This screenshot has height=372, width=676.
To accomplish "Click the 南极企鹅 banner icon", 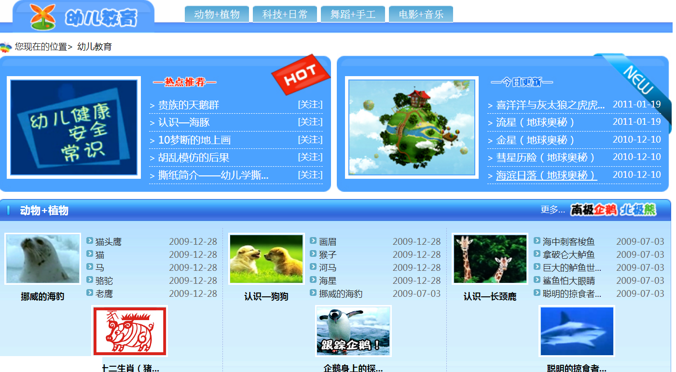I will [x=593, y=210].
